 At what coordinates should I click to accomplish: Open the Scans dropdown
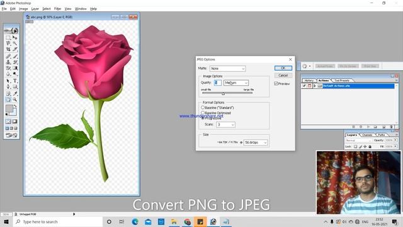click(x=225, y=125)
